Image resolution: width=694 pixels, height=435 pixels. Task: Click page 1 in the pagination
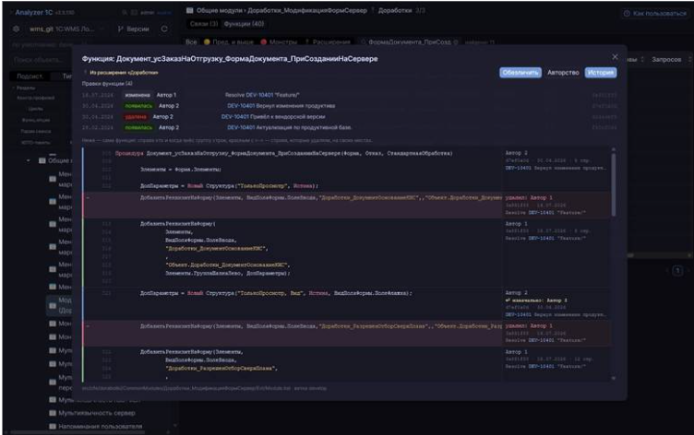tap(677, 270)
